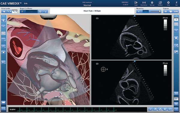Viewport: 180px width, 113px height.
Task: Select the brightness sun tool
Action: [x=170, y=109]
